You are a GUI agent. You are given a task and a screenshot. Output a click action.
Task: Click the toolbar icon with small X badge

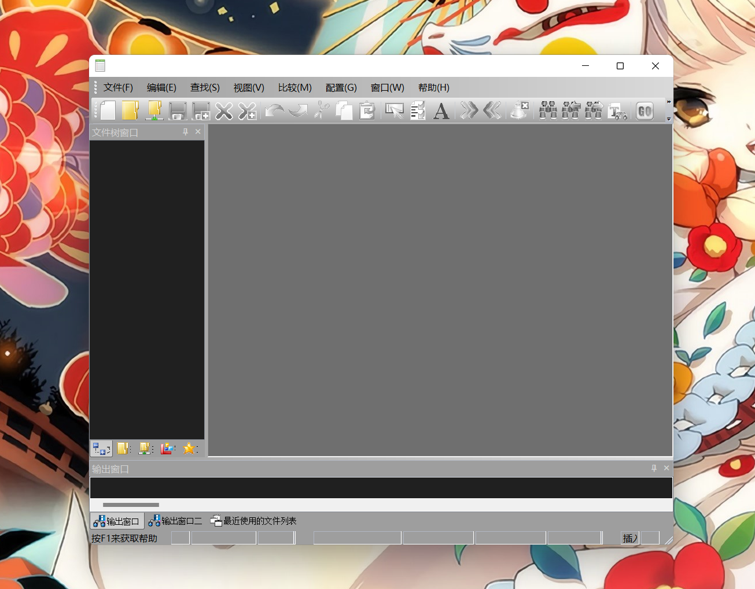pos(520,110)
